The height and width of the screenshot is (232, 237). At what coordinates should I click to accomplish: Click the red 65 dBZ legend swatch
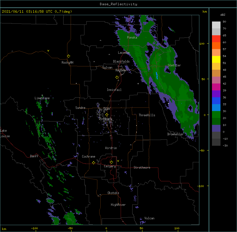click(x=216, y=39)
